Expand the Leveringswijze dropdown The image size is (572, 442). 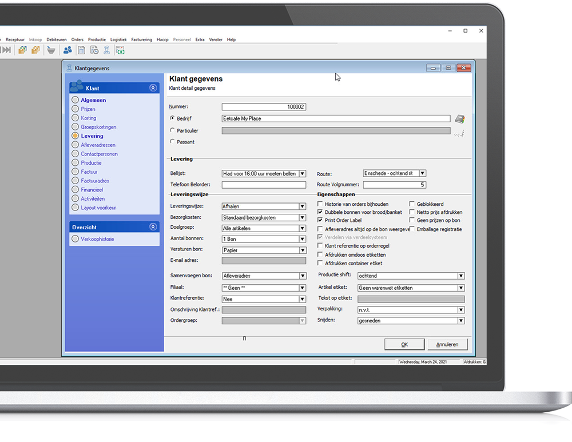tap(303, 206)
